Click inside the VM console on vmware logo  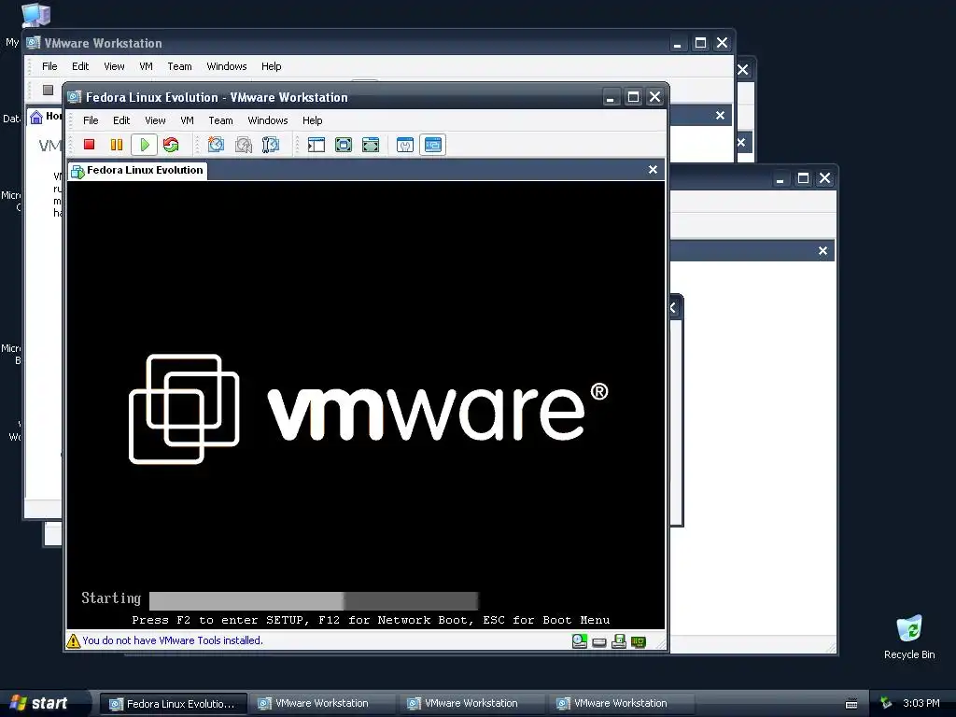pyautogui.click(x=368, y=409)
